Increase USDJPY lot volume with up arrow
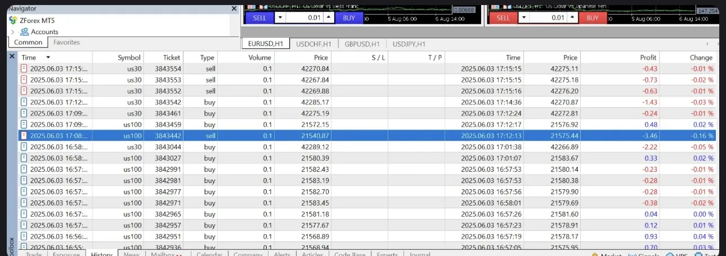 click(573, 17)
